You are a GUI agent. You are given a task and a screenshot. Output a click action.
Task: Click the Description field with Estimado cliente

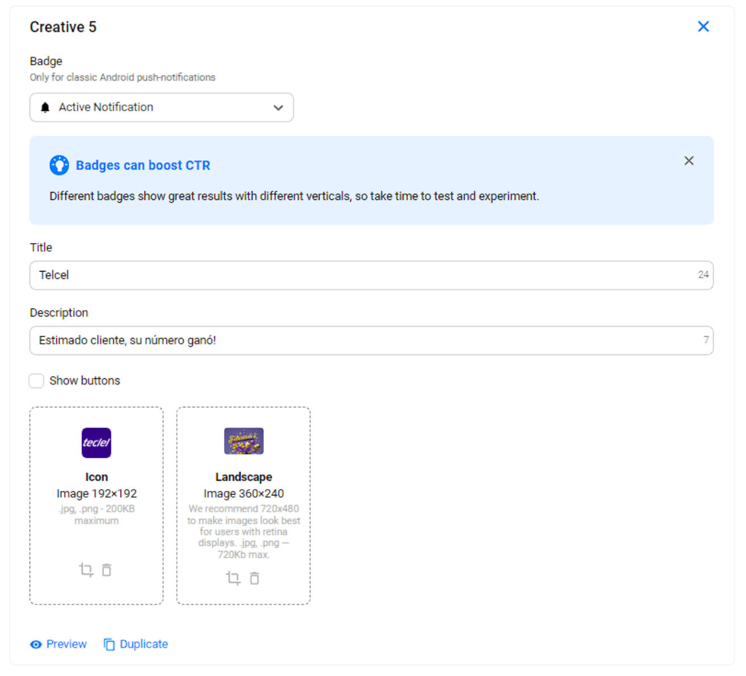pos(371,341)
